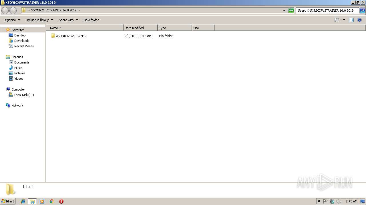
Task: Expand the address bar history dropdown
Action: coord(284,11)
